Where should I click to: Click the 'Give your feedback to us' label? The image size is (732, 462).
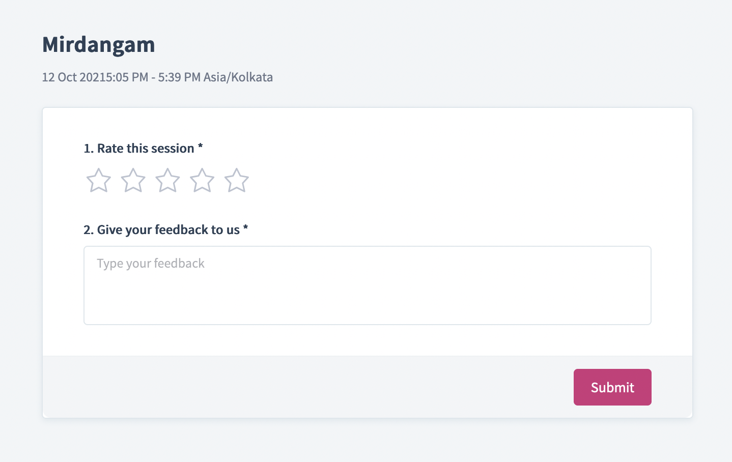click(x=168, y=230)
